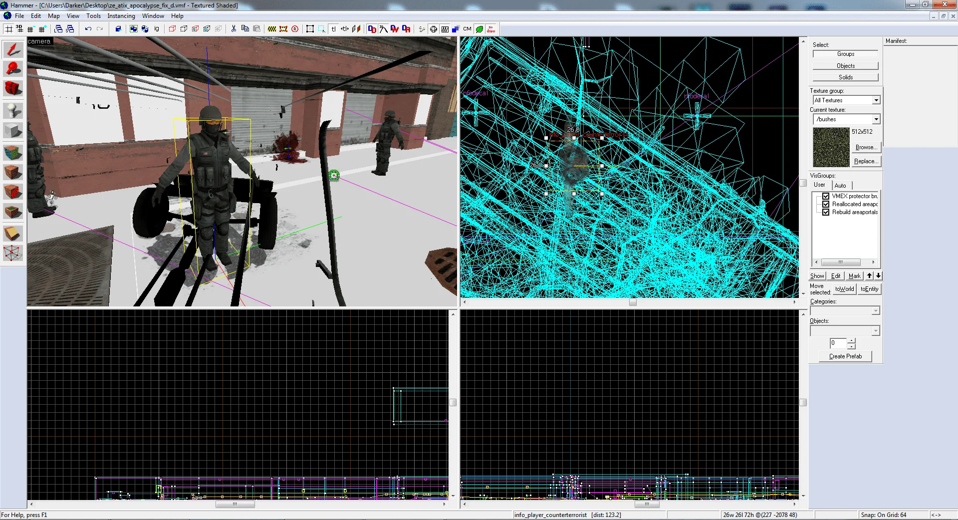The image size is (958, 520).
Task: Click the Paste icon in toolbar
Action: (256, 29)
